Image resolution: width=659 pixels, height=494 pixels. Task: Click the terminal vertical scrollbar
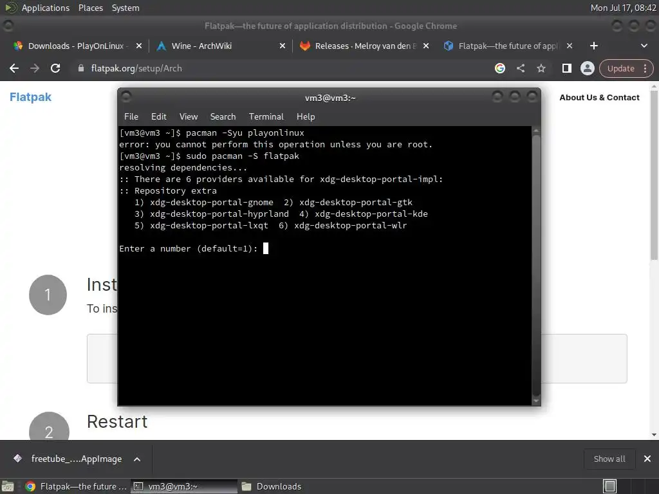click(x=536, y=264)
